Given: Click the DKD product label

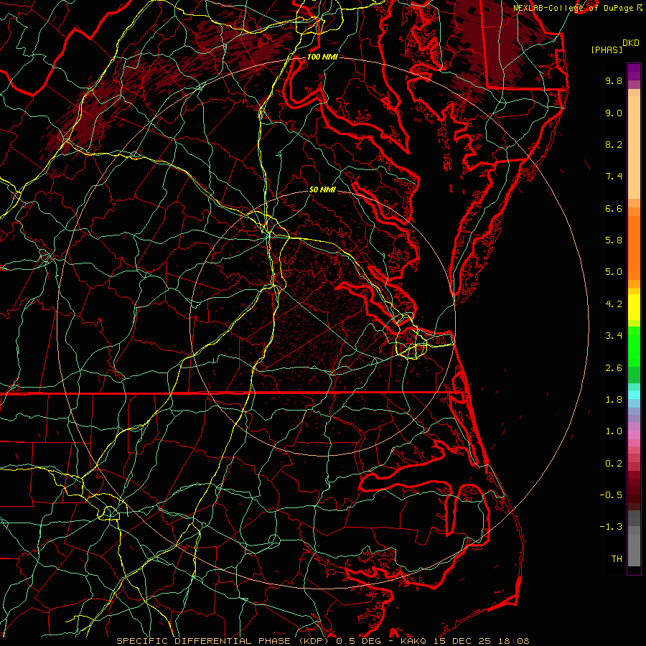Looking at the screenshot, I should (x=630, y=43).
